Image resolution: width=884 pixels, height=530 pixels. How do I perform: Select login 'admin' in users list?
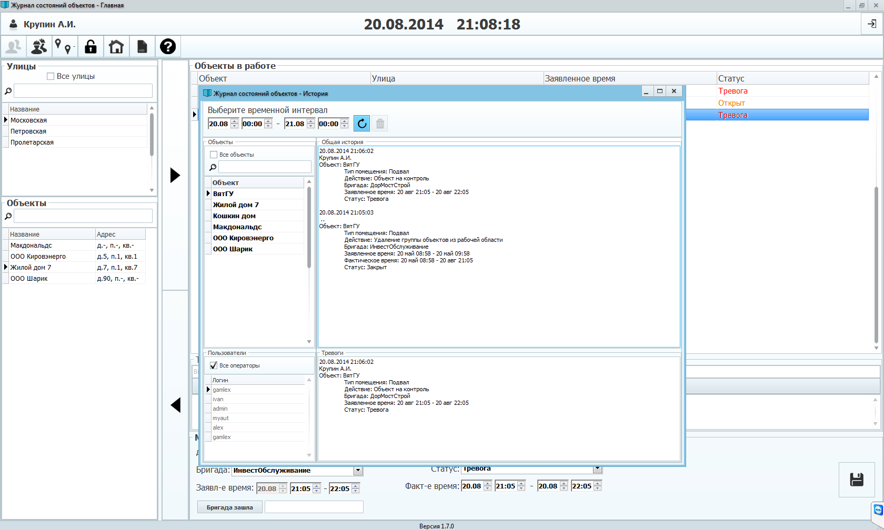pyautogui.click(x=258, y=409)
